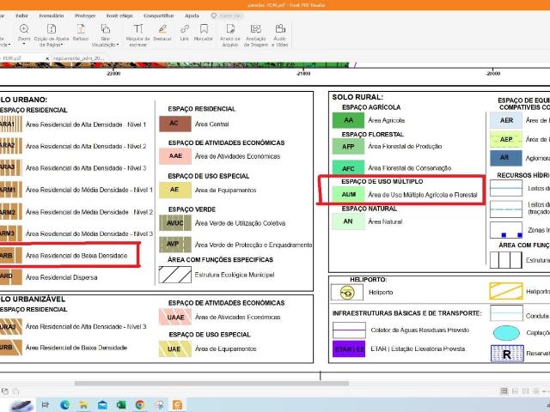550x412 pixels.
Task: Open the Anotação de Imagem tool
Action: [x=256, y=33]
